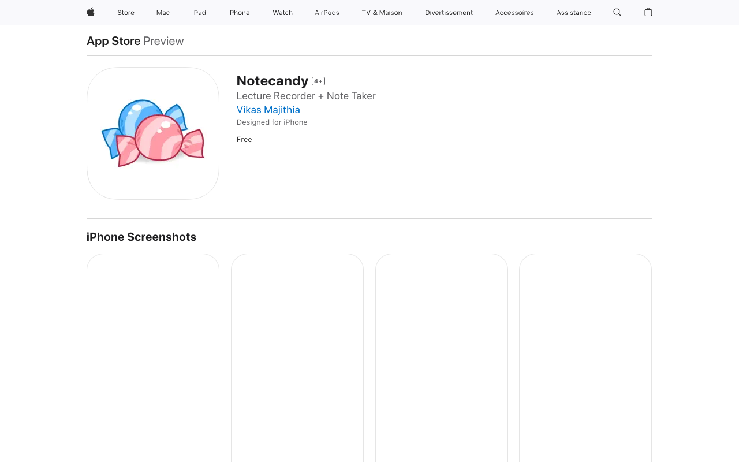Open the fourth iPhone screenshot placeholder
This screenshot has height=462, width=739.
pos(585,358)
